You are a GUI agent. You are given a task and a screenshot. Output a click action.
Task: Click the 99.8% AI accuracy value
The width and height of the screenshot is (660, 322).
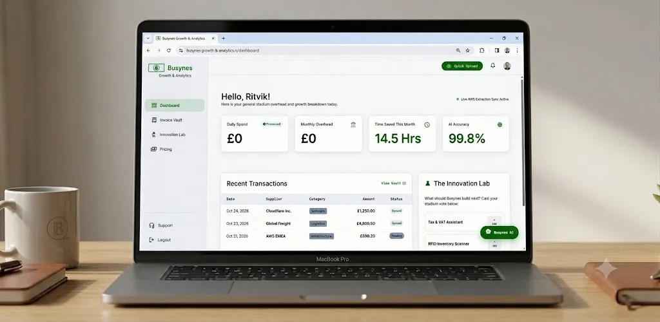(467, 138)
